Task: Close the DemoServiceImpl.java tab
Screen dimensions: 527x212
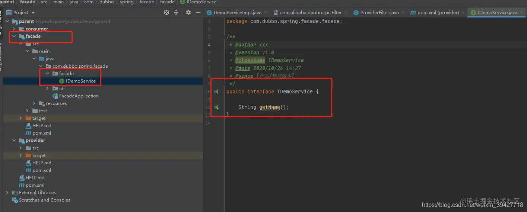Action: 265,12
